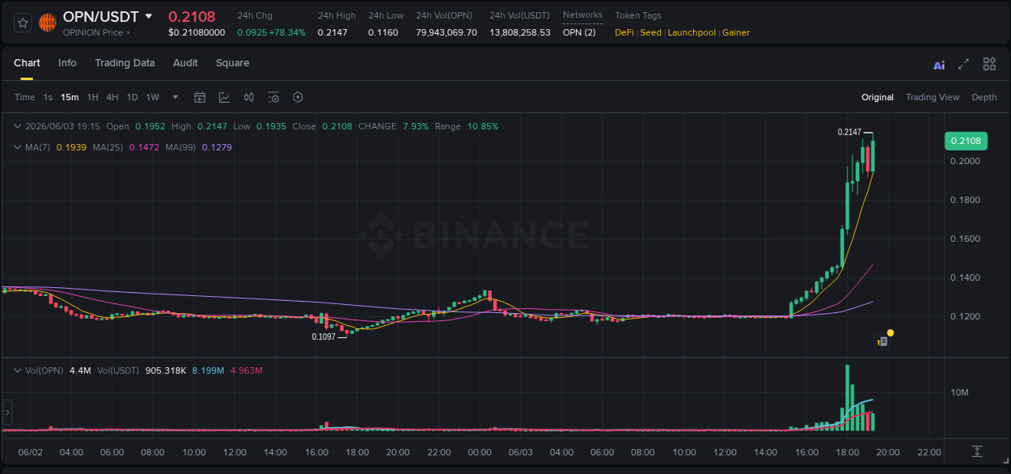
Task: Click the CHANGE 7.93% value
Action: [x=417, y=126]
